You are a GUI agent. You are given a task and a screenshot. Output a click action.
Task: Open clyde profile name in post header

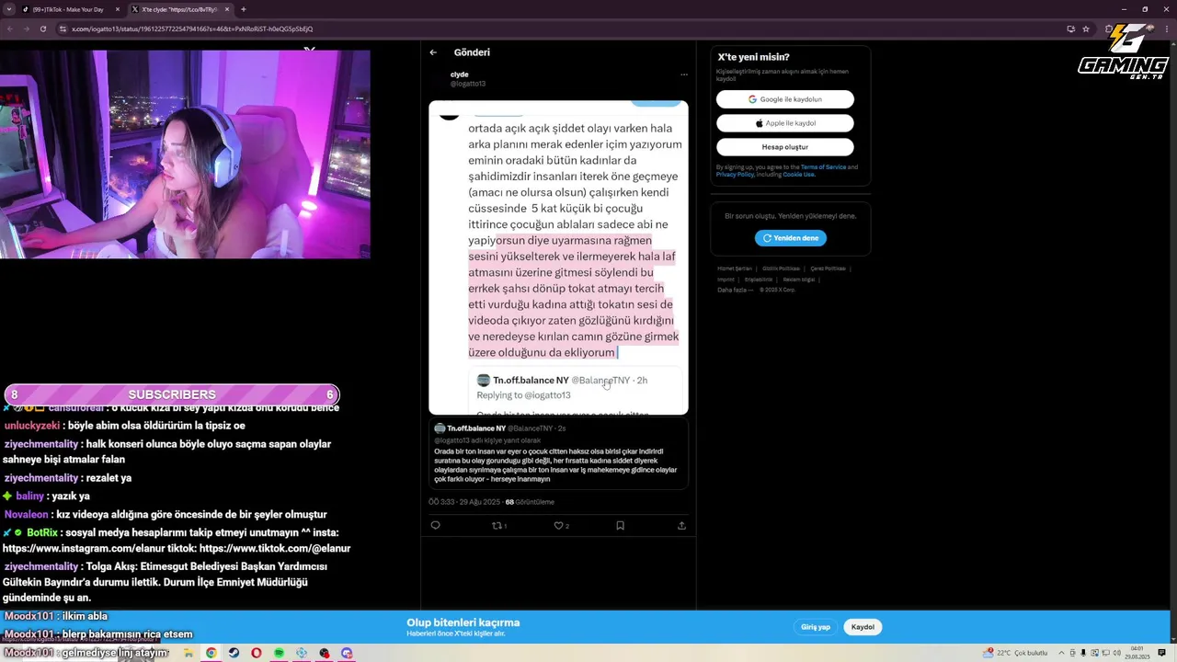coord(459,74)
